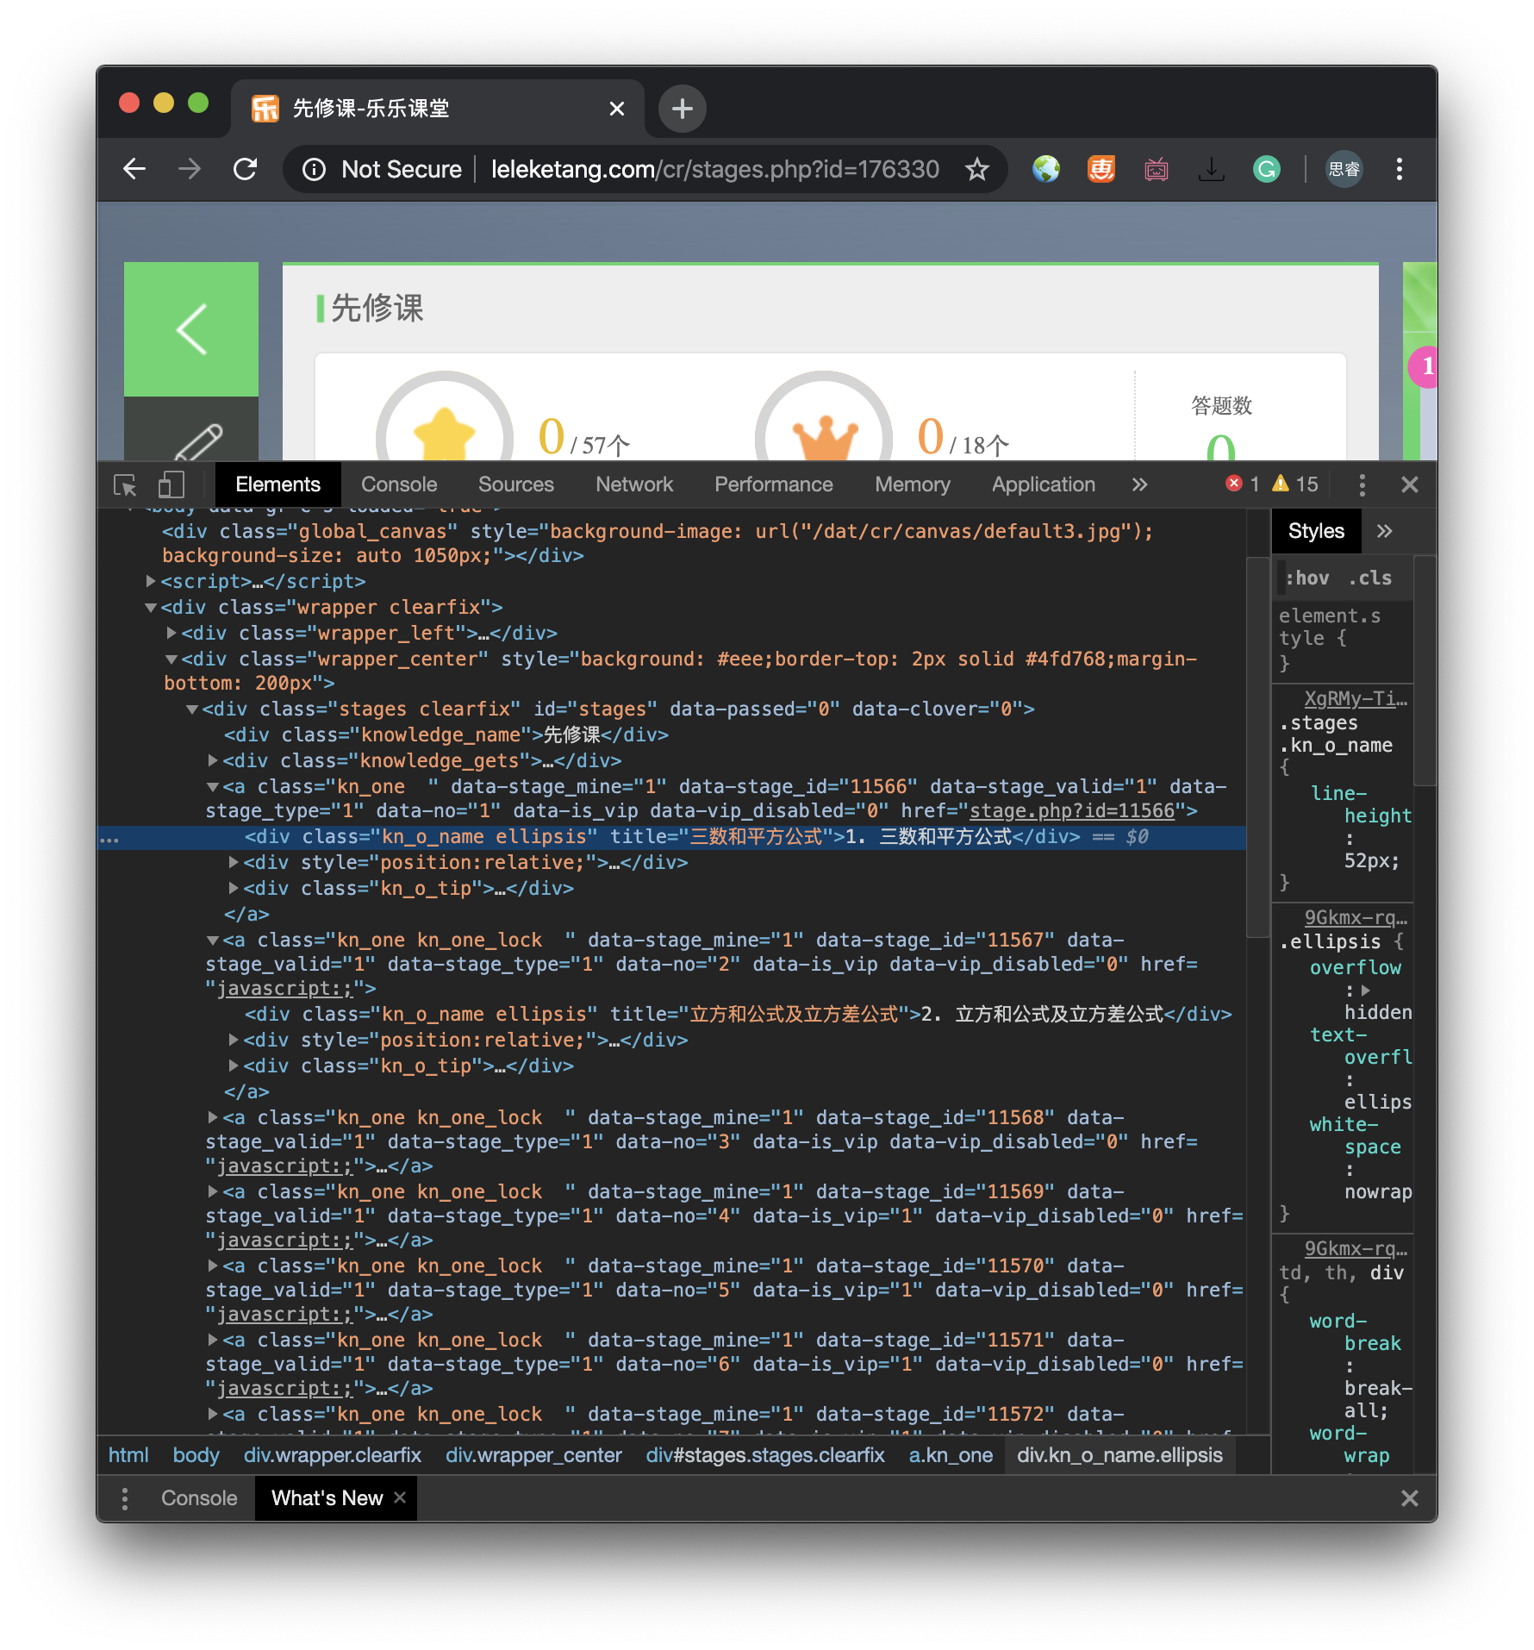Select body in the breadcrumb bar
The width and height of the screenshot is (1534, 1650).
(x=196, y=1455)
